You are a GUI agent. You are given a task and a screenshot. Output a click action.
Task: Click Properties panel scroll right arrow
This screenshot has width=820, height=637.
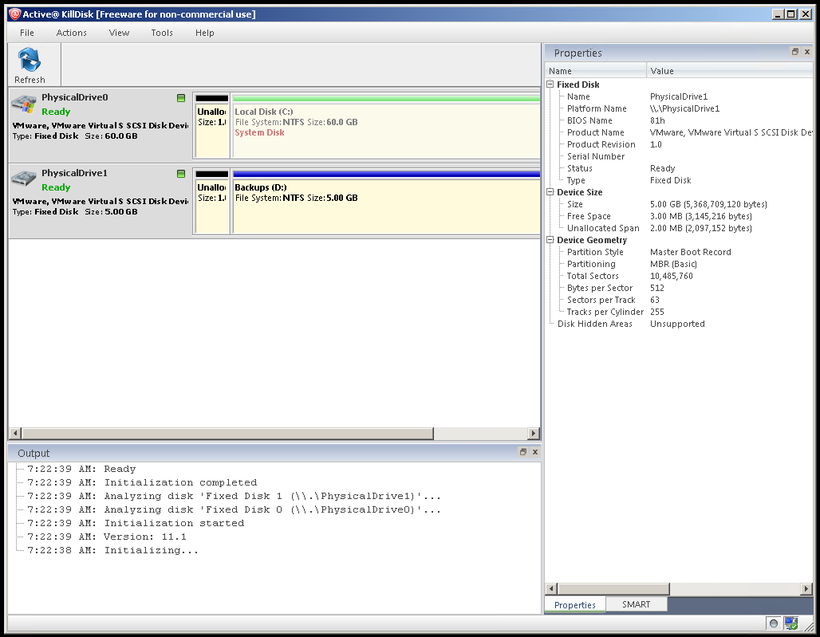point(807,589)
